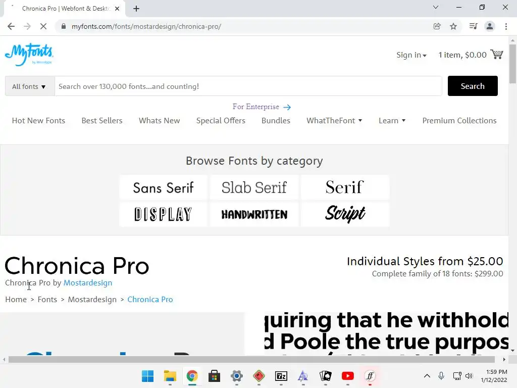Screen dimensions: 517x388
Task: Share this page using the share icon
Action: (x=437, y=26)
